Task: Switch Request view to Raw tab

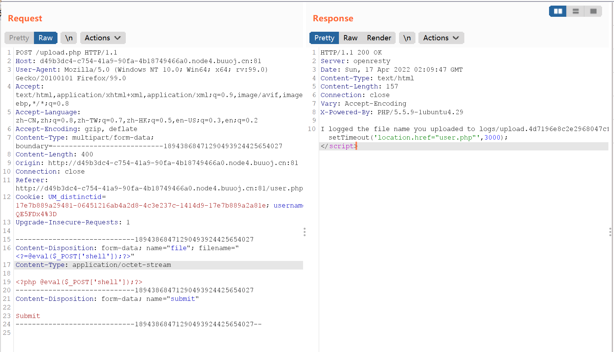Action: pos(46,38)
